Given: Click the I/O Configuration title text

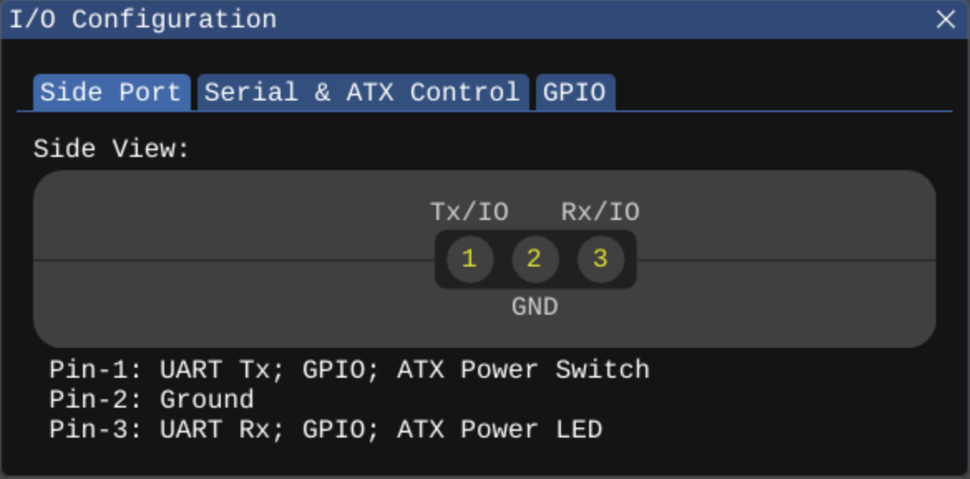Looking at the screenshot, I should pyautogui.click(x=143, y=19).
